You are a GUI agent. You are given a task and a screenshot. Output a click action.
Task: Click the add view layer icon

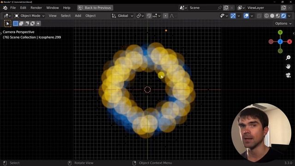click(x=283, y=8)
